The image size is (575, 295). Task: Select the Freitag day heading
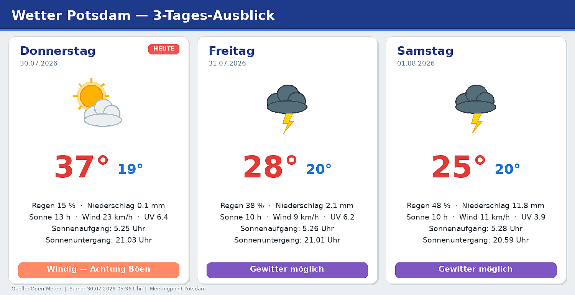coord(232,51)
